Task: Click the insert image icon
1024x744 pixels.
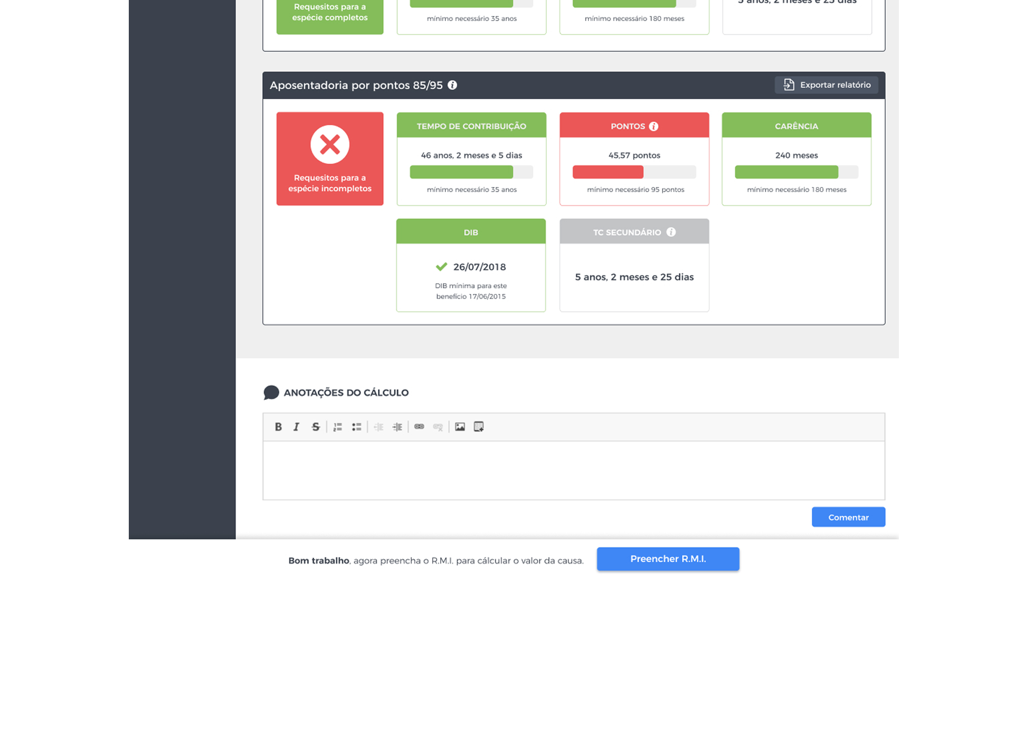Action: (460, 427)
